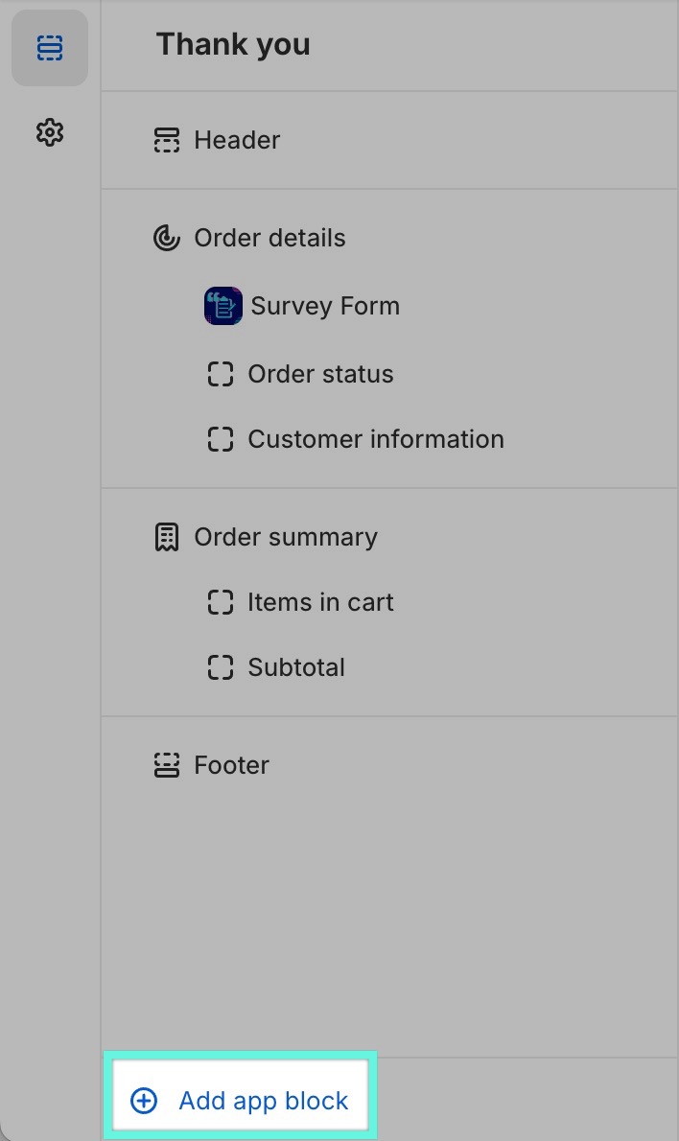Image resolution: width=679 pixels, height=1141 pixels.
Task: Click the Order details section icon
Action: 167,238
